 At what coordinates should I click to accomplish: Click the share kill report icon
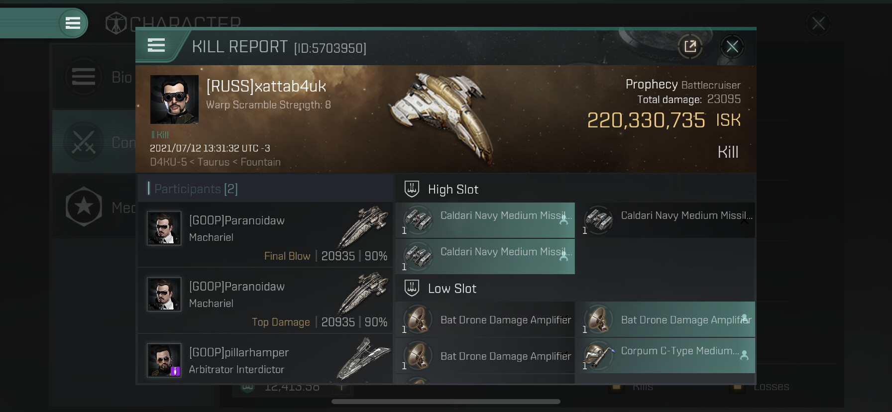(690, 47)
